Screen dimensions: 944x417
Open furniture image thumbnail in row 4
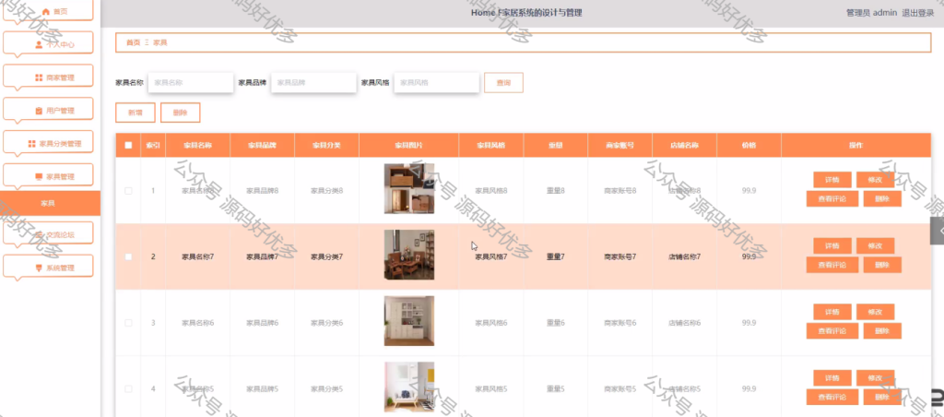(x=409, y=387)
